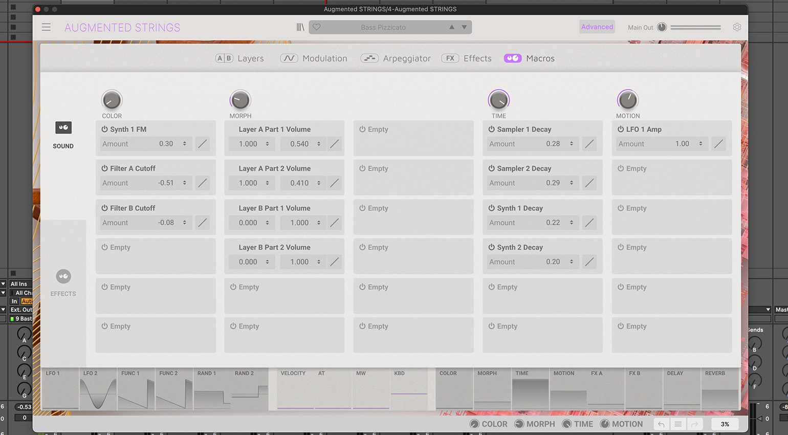Switch to the Modulation tab
The image size is (788, 435).
pos(314,58)
